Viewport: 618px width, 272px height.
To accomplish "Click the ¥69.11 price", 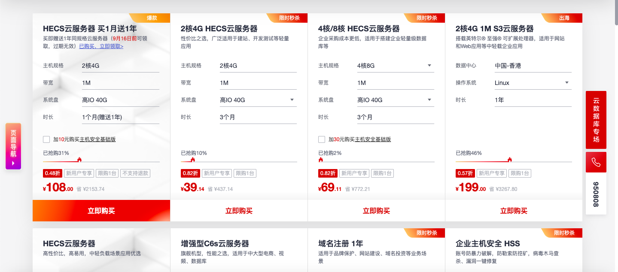I will tap(330, 187).
